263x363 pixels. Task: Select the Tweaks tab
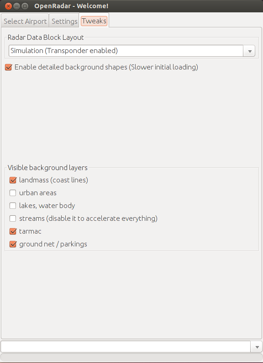coord(94,21)
